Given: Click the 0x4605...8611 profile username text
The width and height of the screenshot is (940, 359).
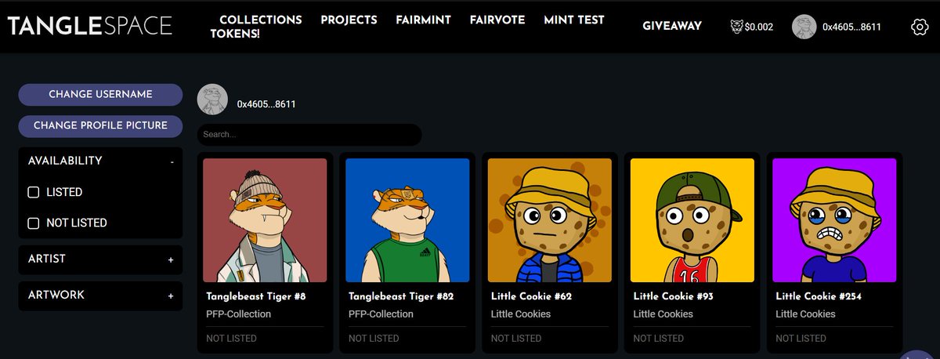Looking at the screenshot, I should [x=266, y=104].
